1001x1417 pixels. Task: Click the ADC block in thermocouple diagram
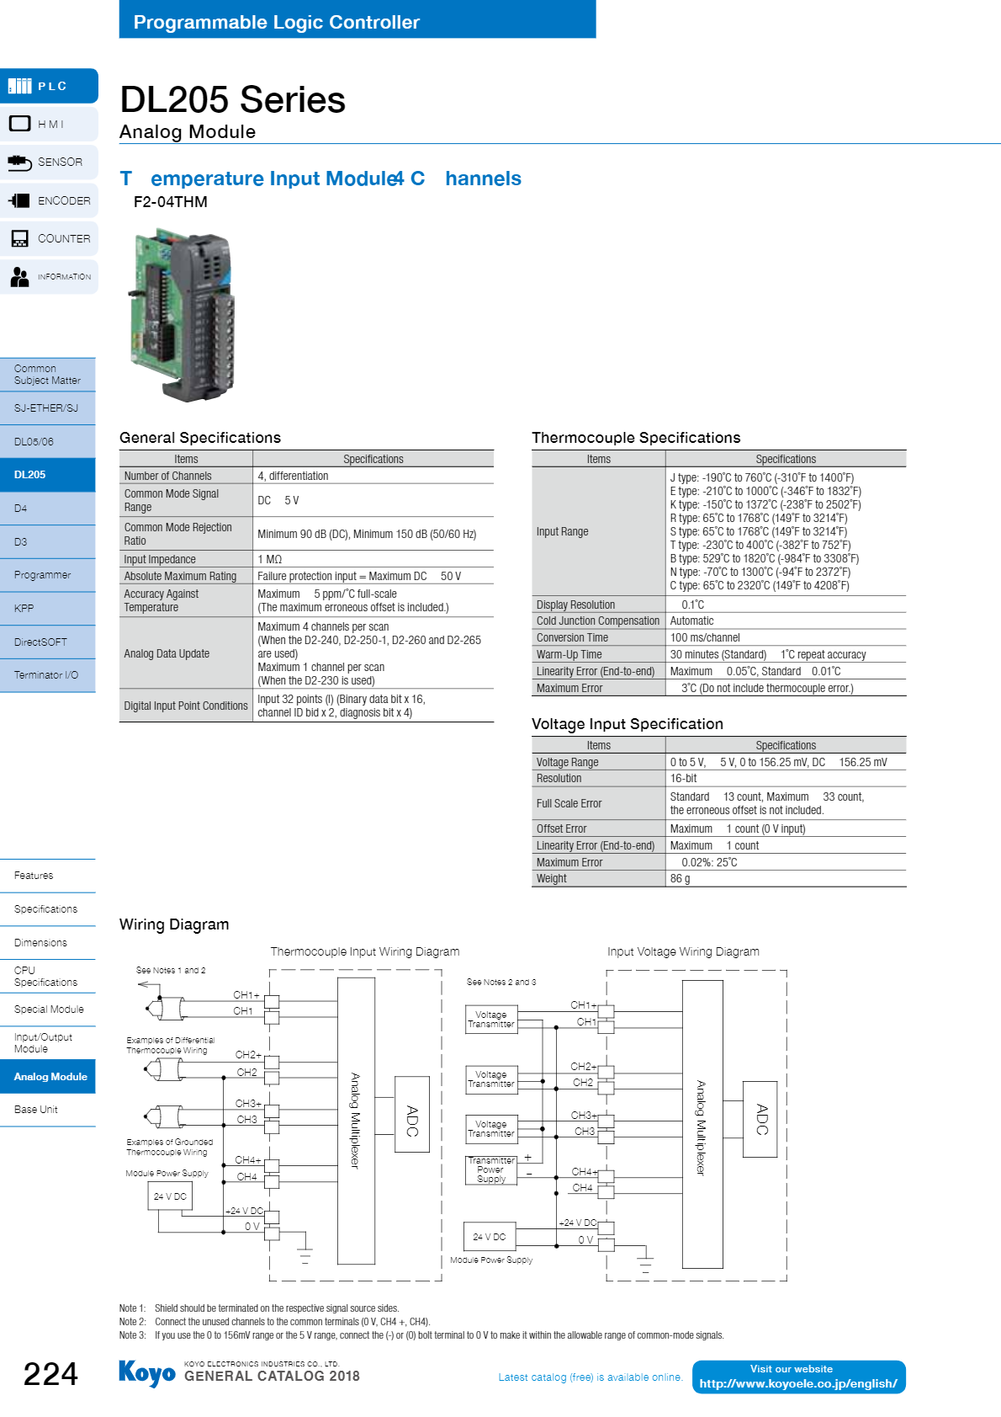pyautogui.click(x=412, y=1115)
